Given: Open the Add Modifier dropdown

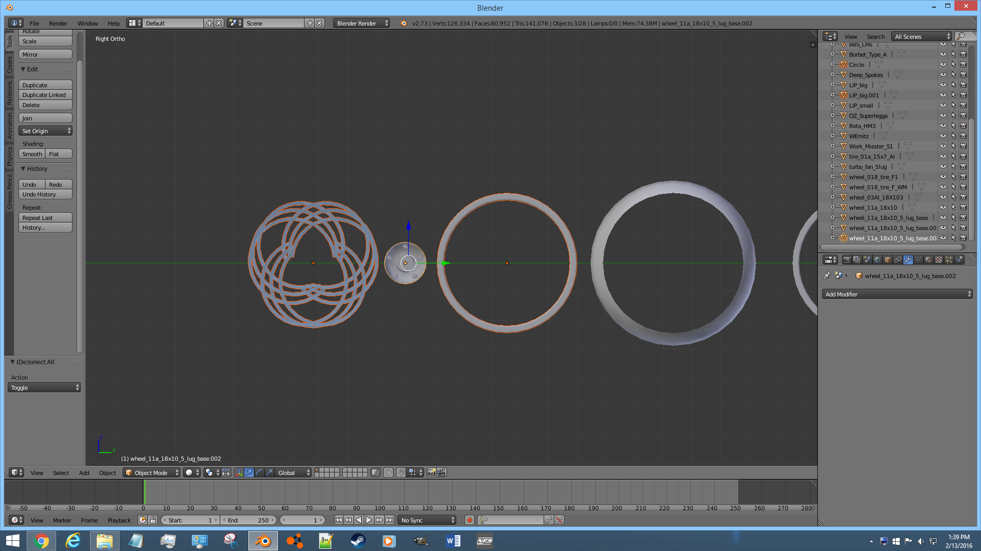Looking at the screenshot, I should [x=897, y=294].
